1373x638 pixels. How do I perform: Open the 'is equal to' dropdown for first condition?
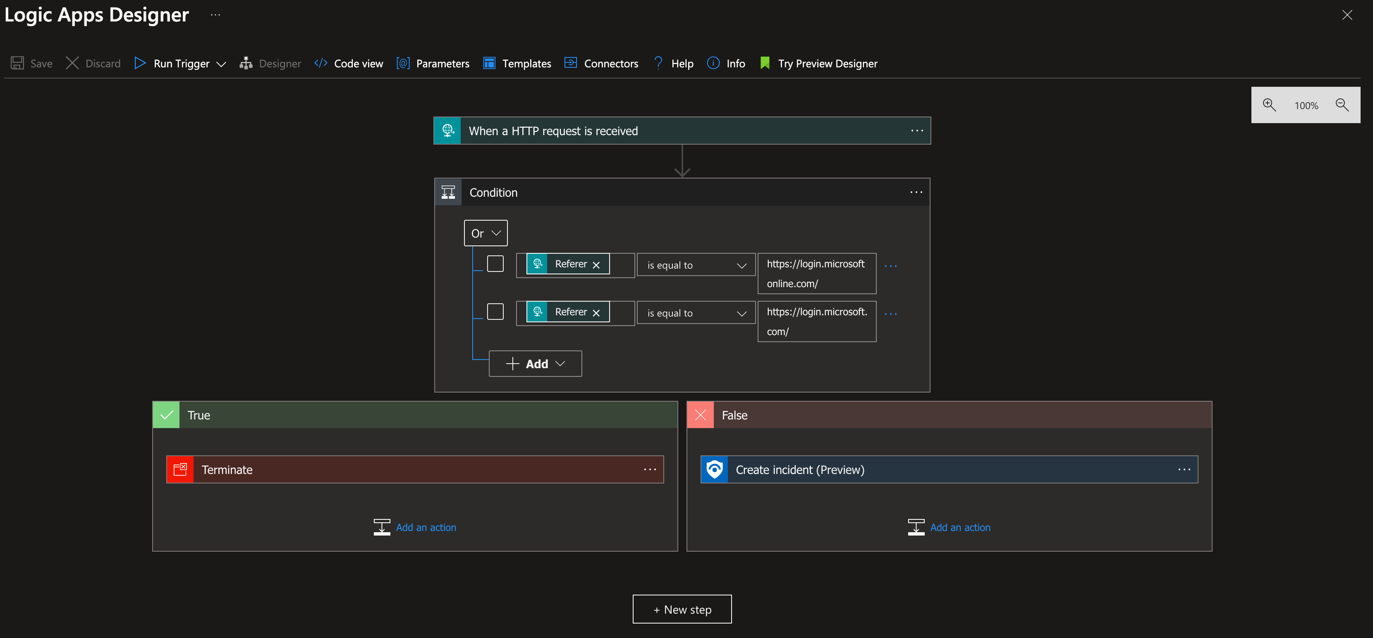696,265
